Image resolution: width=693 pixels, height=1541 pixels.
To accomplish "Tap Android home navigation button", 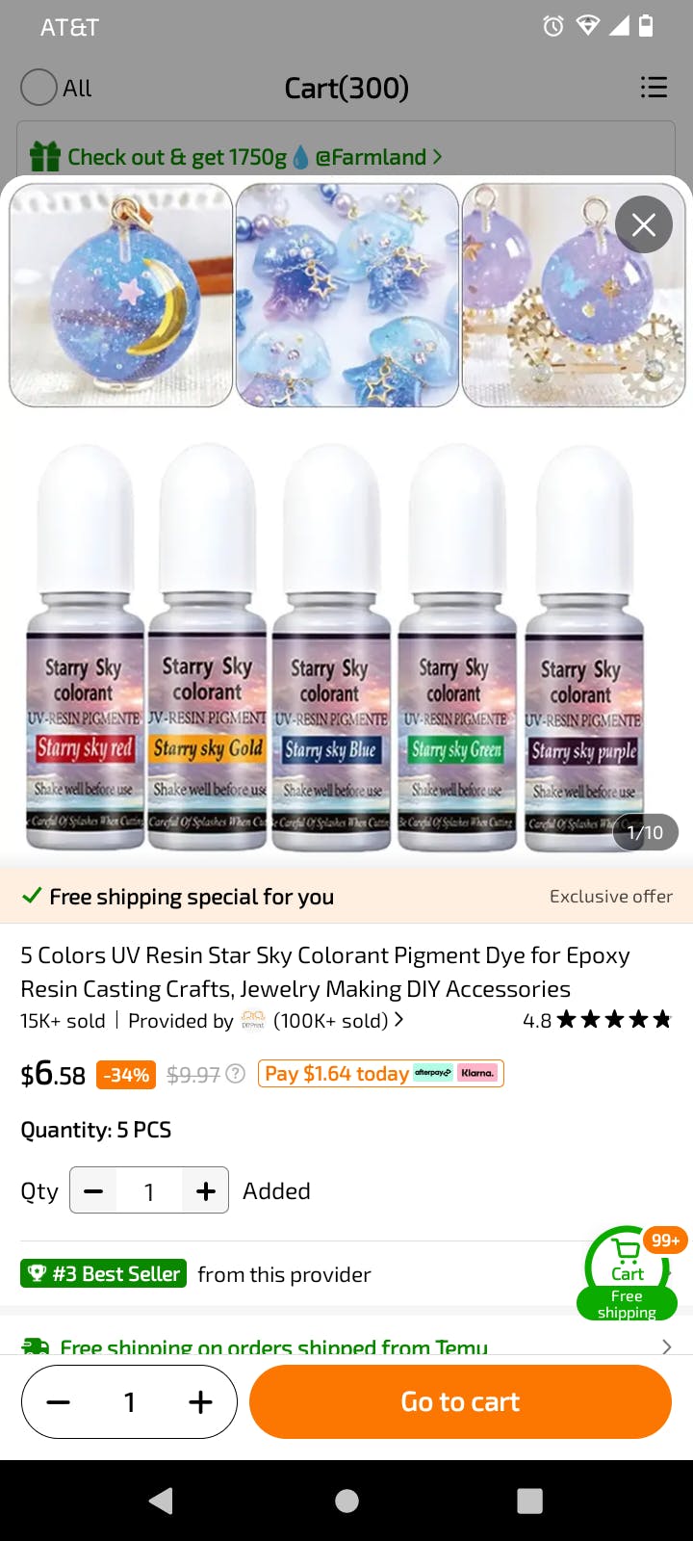I will click(346, 1501).
